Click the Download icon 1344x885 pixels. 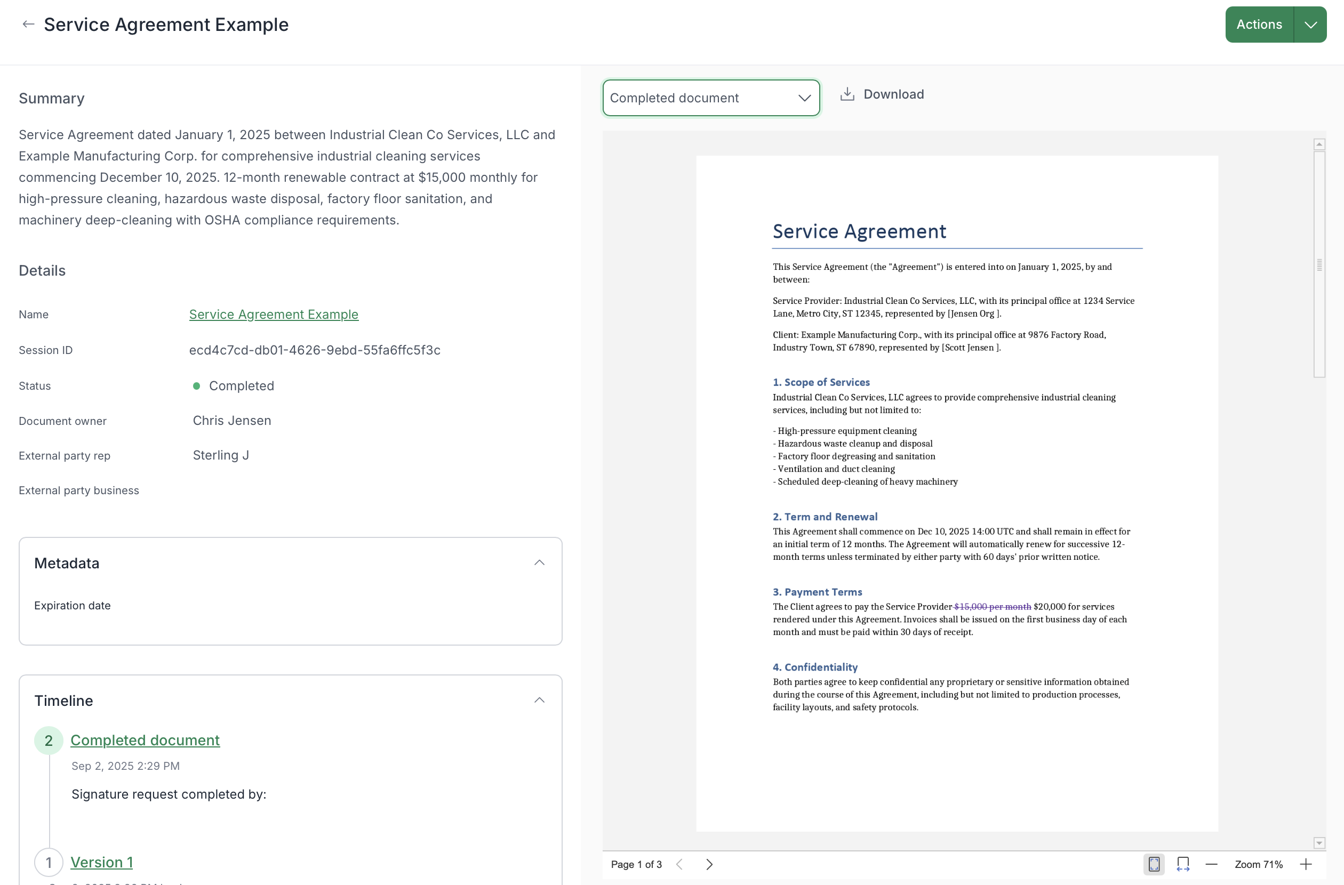point(847,94)
